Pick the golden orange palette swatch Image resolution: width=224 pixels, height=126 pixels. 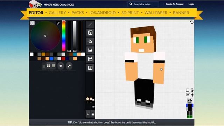click(x=43, y=54)
